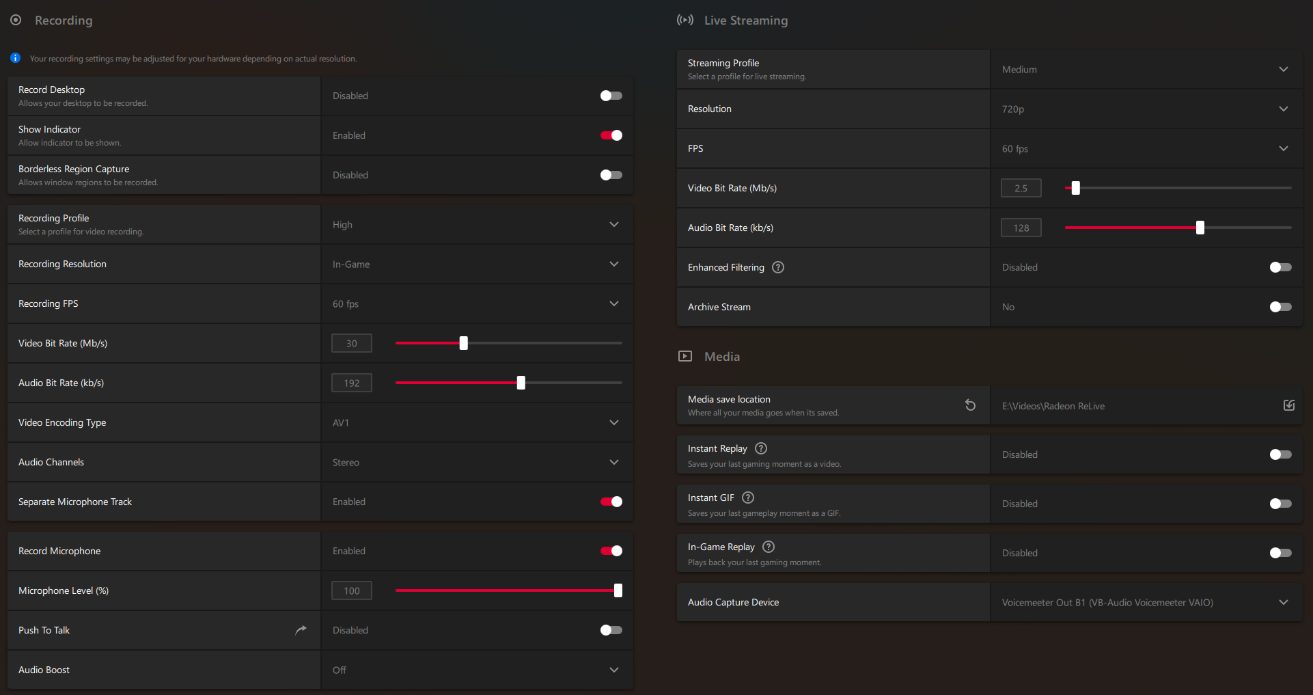Disable the Separate Microphone Track toggle
Image resolution: width=1313 pixels, height=695 pixels.
(611, 502)
